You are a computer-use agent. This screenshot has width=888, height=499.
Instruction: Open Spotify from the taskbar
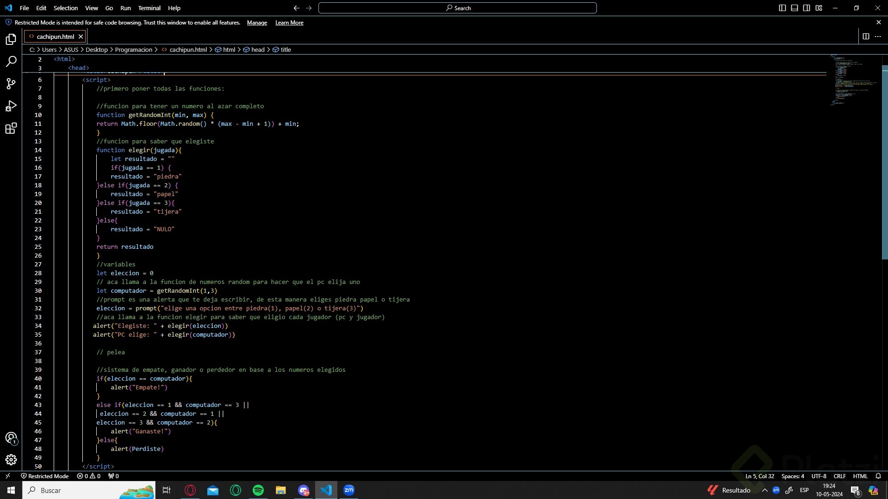(x=258, y=490)
